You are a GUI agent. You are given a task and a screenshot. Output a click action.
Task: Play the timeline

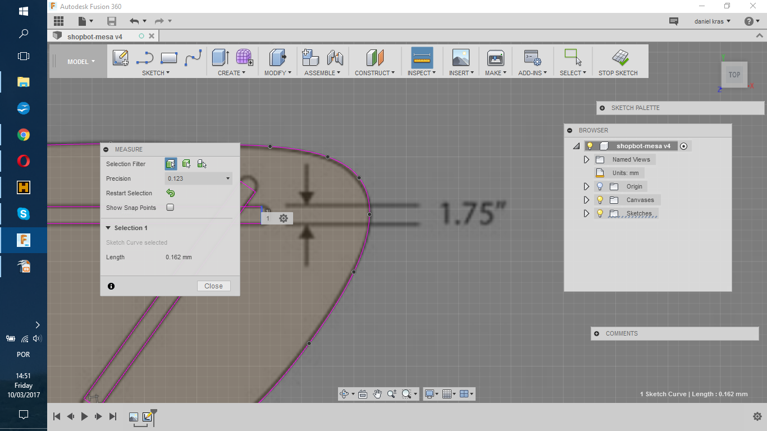pos(84,416)
